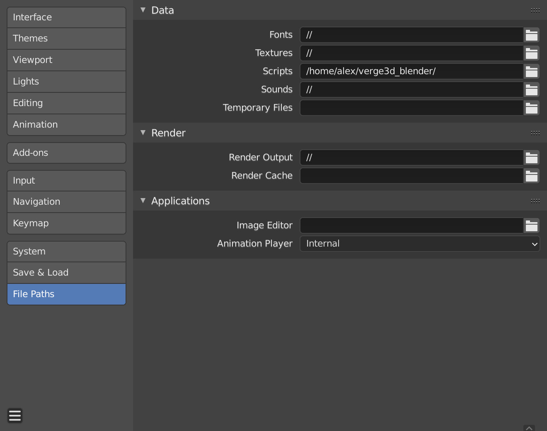The height and width of the screenshot is (431, 547).
Task: Select the Save & Load category
Action: 66,273
